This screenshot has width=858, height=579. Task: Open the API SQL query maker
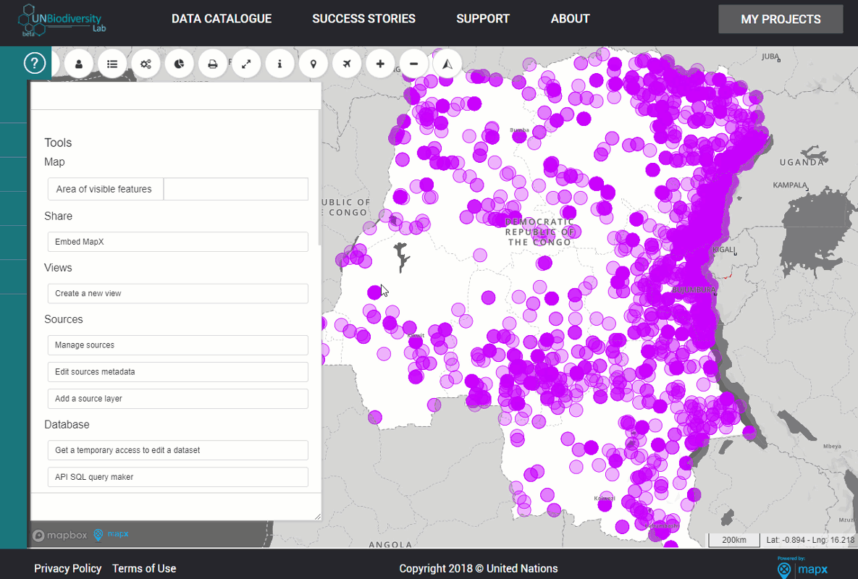(x=178, y=477)
